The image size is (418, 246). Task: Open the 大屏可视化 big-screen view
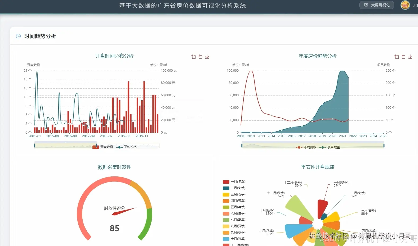377,5
